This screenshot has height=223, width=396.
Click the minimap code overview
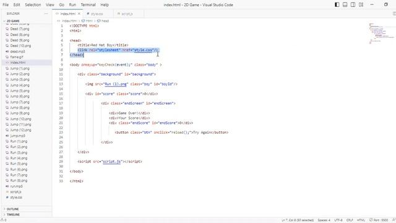381,33
